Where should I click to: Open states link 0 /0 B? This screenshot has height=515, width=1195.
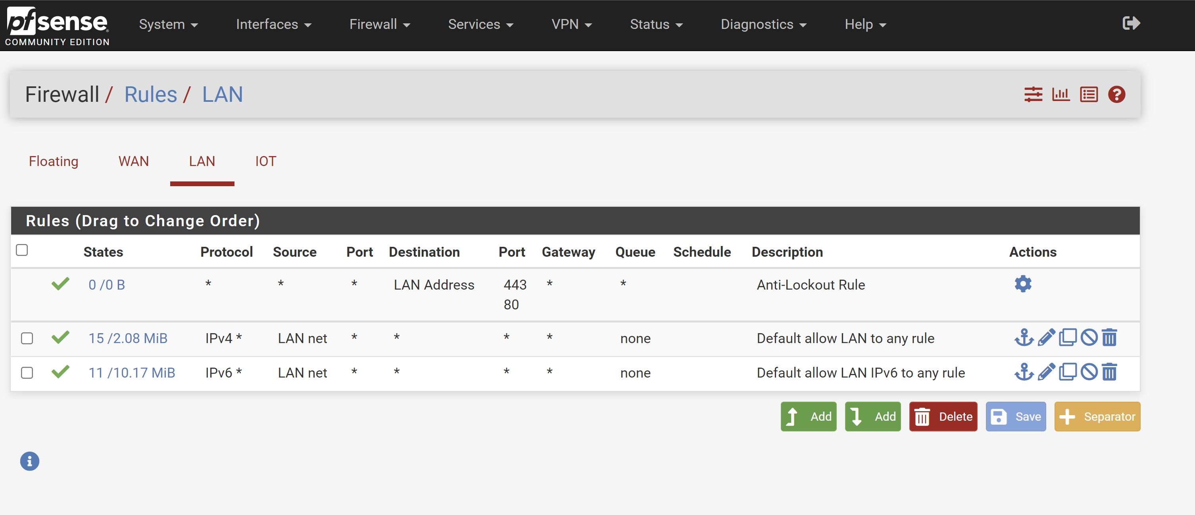(x=107, y=285)
